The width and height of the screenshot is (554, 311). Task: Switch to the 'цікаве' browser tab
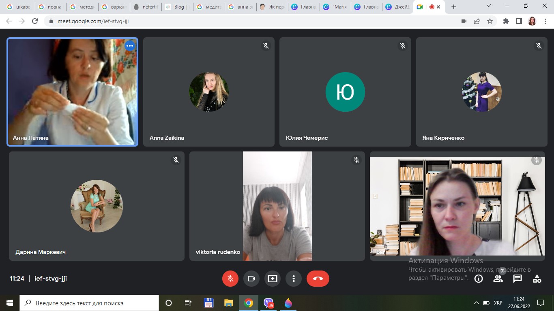tap(19, 7)
